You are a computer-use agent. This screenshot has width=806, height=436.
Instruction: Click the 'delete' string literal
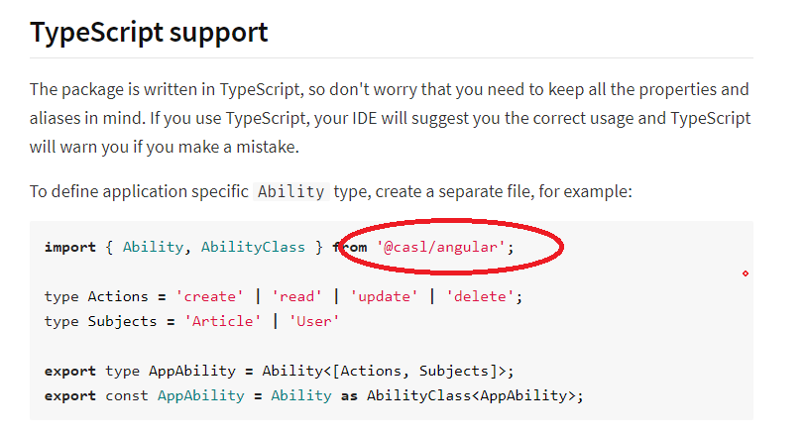(x=480, y=296)
